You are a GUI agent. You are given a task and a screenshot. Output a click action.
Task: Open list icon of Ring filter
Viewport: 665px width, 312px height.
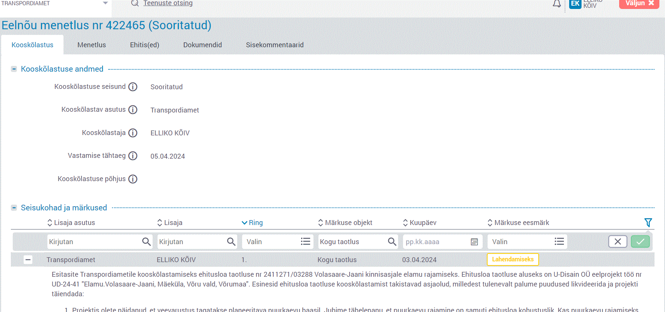[x=306, y=242]
